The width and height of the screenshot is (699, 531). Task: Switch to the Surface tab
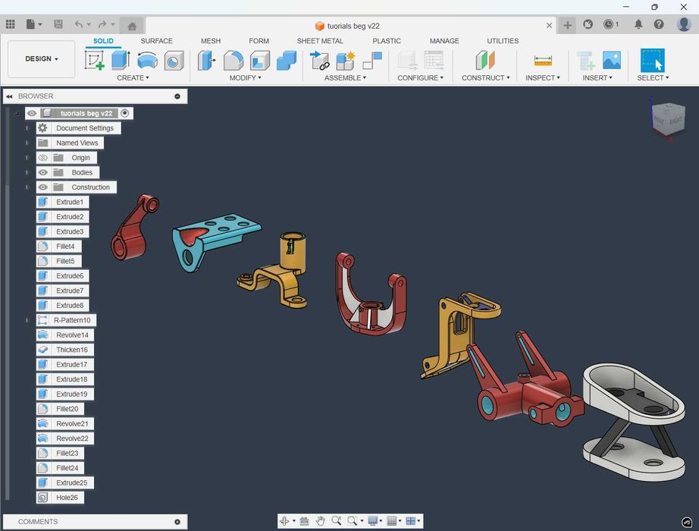[156, 41]
